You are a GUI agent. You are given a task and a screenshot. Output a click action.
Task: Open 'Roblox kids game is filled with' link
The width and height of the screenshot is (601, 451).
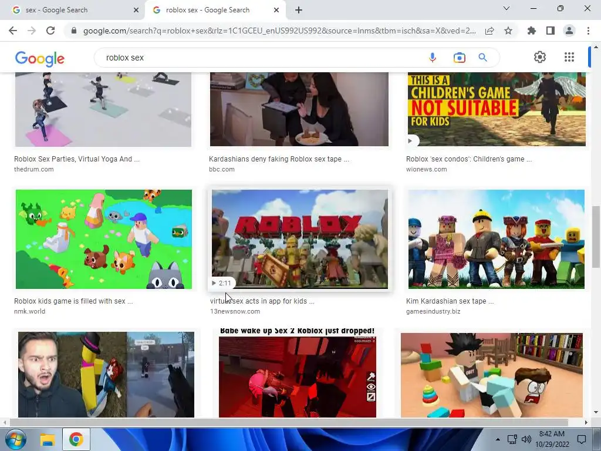tap(73, 301)
